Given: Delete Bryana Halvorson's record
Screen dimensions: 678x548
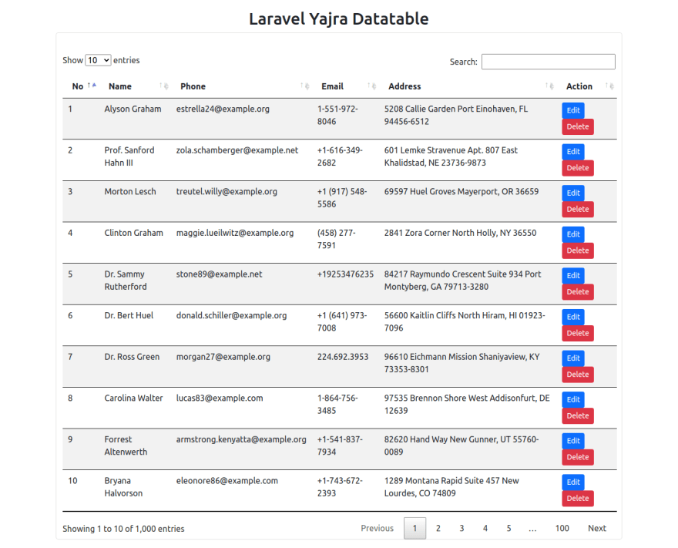Looking at the screenshot, I should click(578, 498).
